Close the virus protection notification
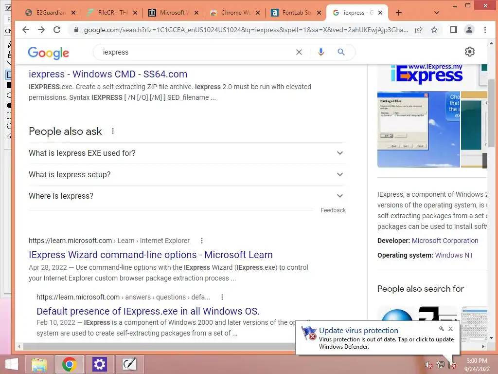Viewport: 498px width, 374px height. (451, 329)
